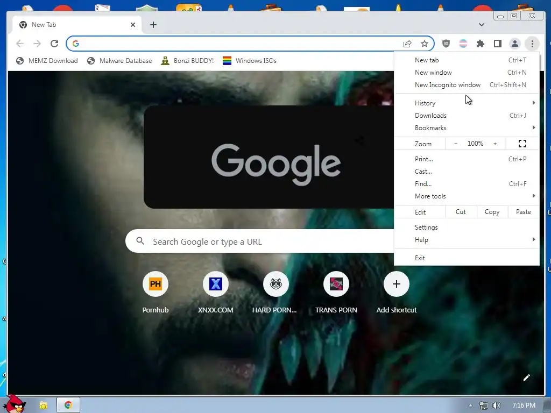The height and width of the screenshot is (413, 551).
Task: Reload the current page
Action: pos(54,44)
